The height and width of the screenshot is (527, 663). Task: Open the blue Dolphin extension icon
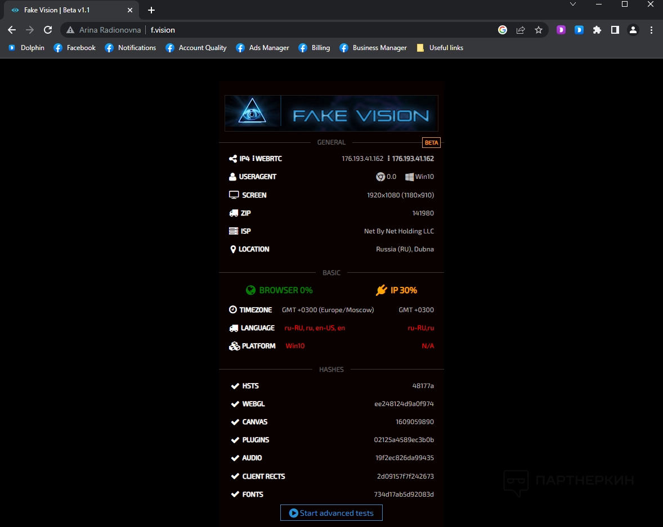579,30
